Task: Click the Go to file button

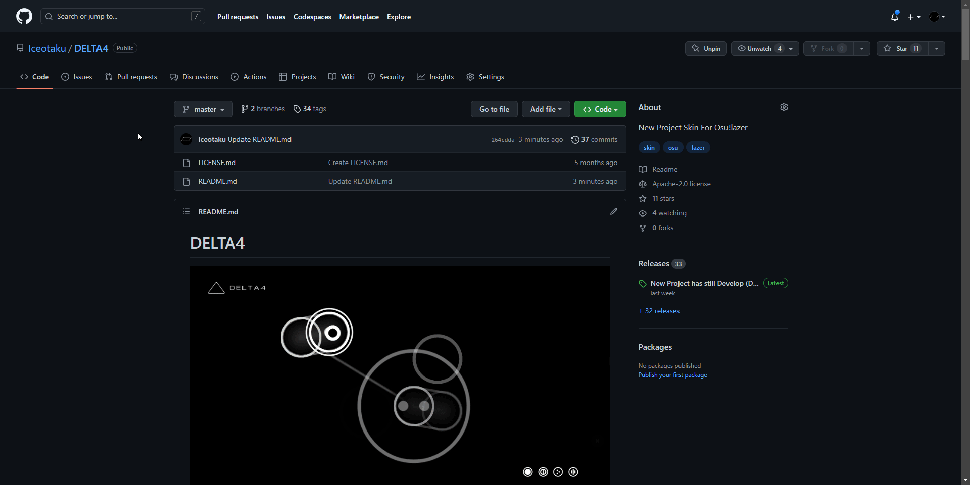Action: 494,109
